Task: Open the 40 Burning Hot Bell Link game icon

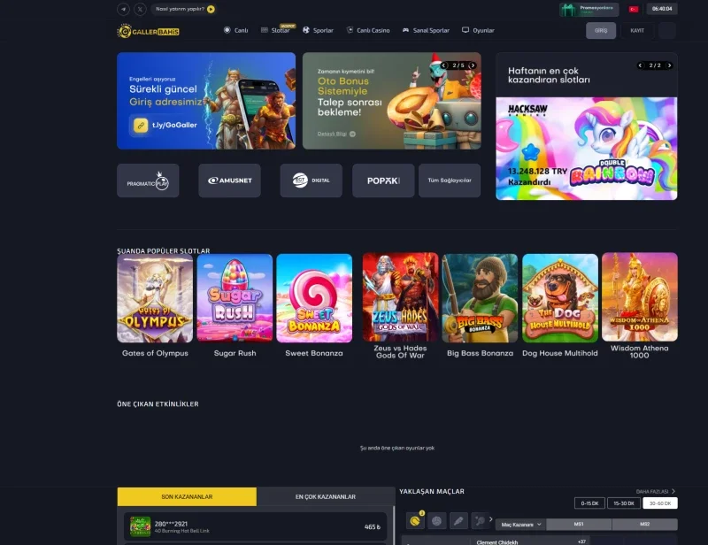Action: (141, 526)
